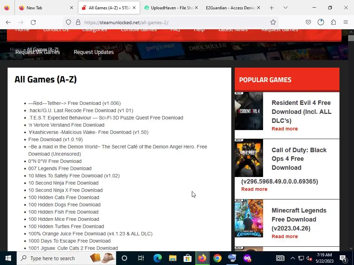The height and width of the screenshot is (265, 354).
Task: Open 100 Hidden Cats Free Download link
Action: 64,197
